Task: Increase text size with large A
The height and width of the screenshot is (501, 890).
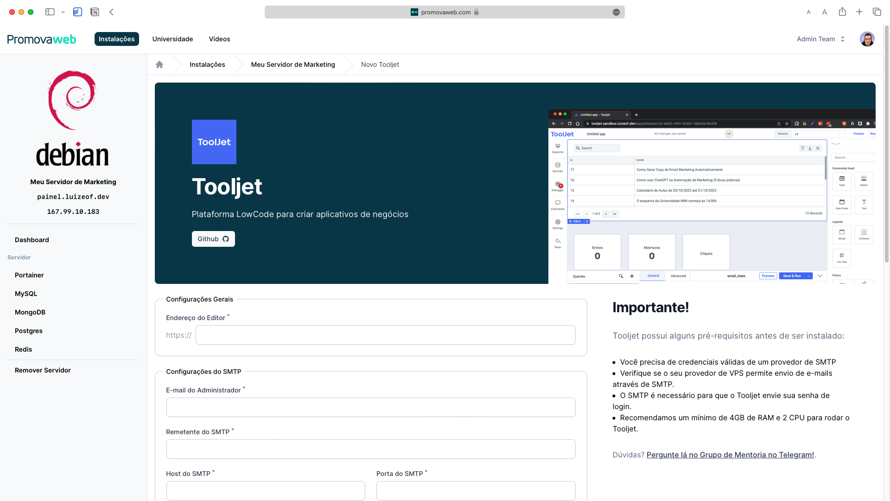Action: pos(825,12)
